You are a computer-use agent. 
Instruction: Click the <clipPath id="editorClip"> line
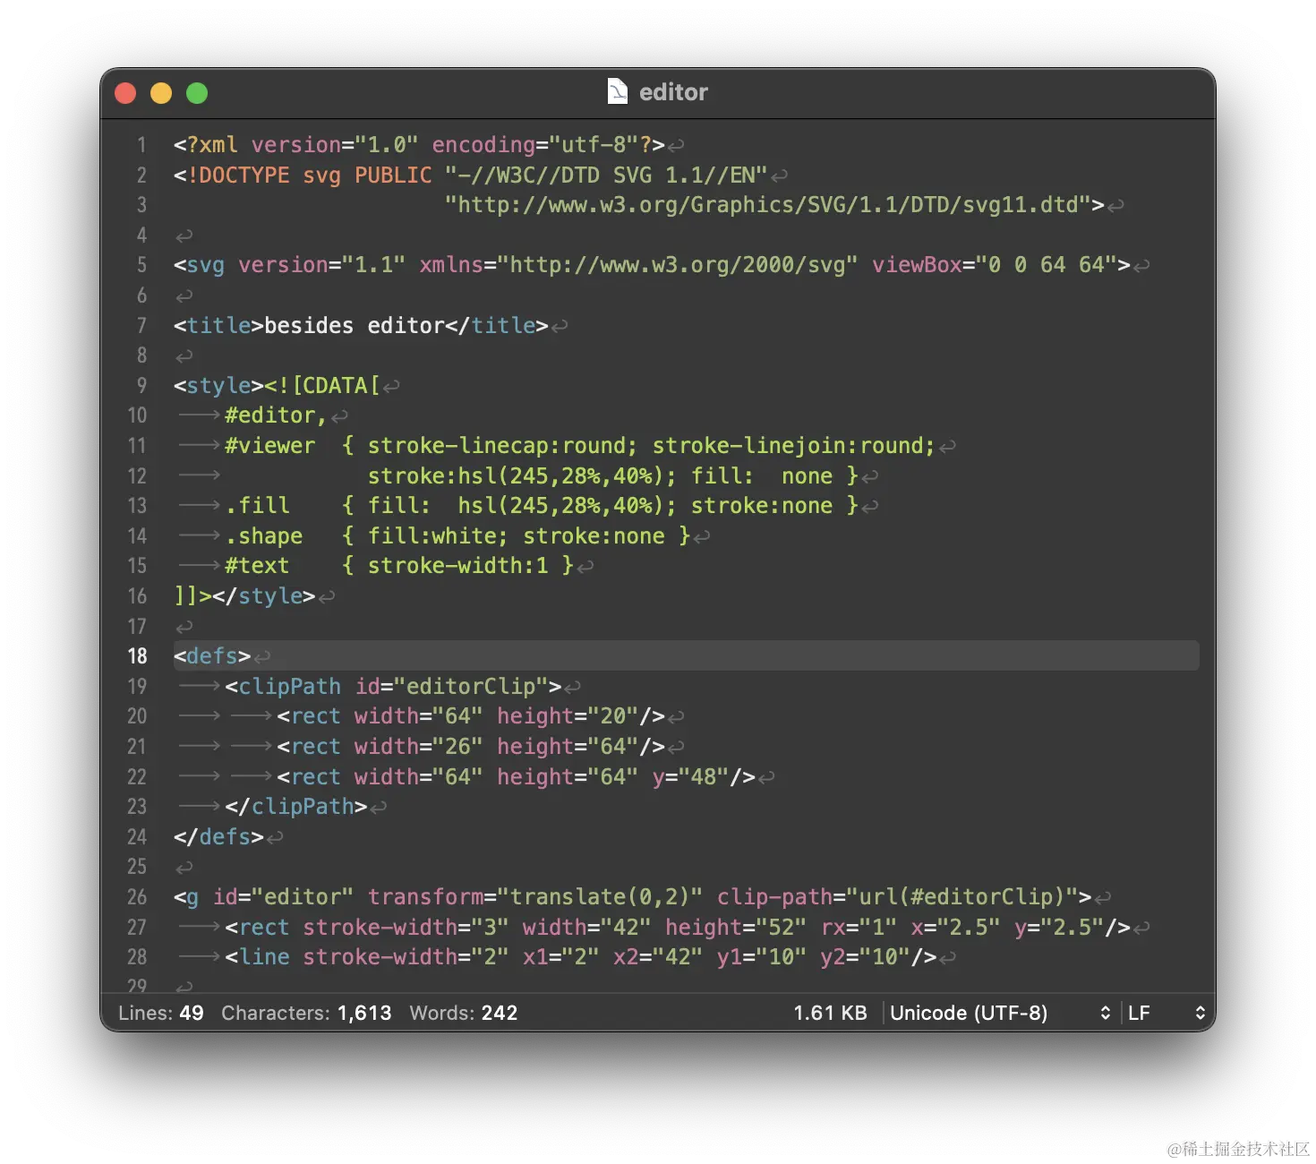pyautogui.click(x=380, y=687)
